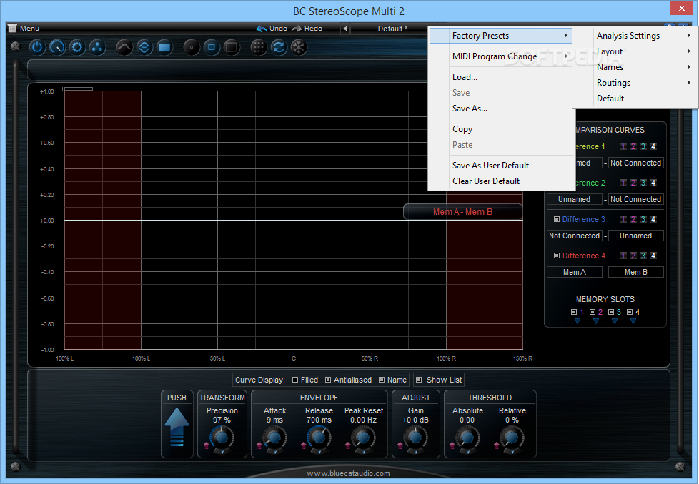
Task: Click the filled blue rectangle icon
Action: click(164, 47)
